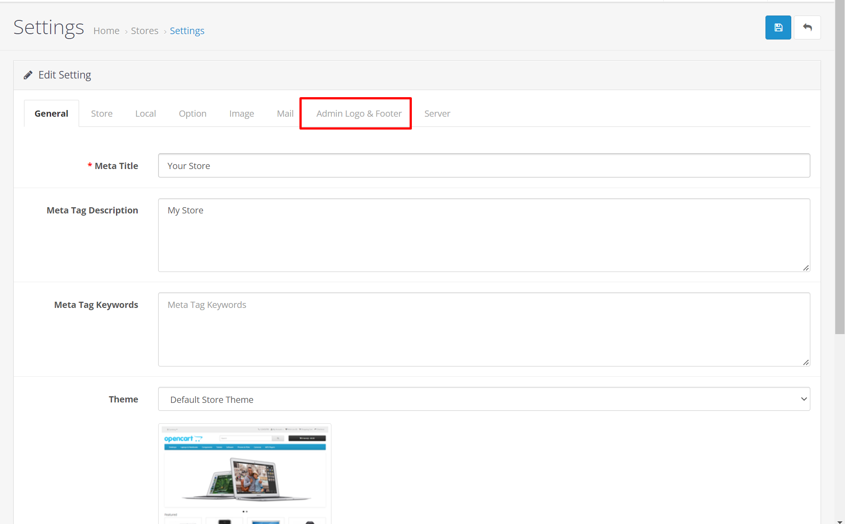
Task: Click the pencil icon beside Edit Setting
Action: coord(28,75)
